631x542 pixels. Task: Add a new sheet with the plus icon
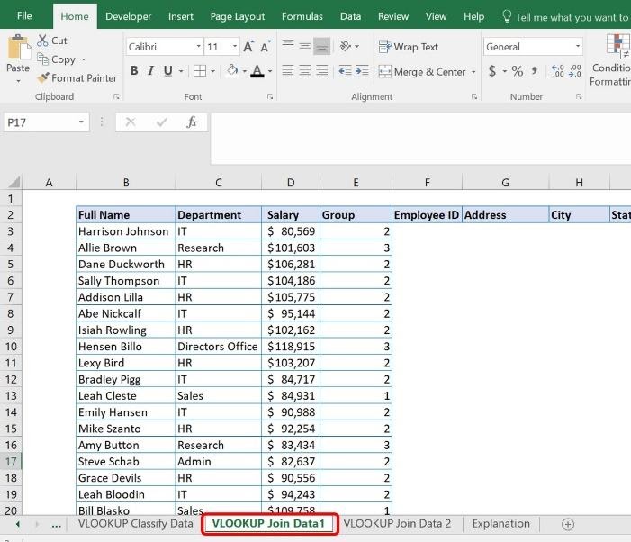pyautogui.click(x=568, y=524)
